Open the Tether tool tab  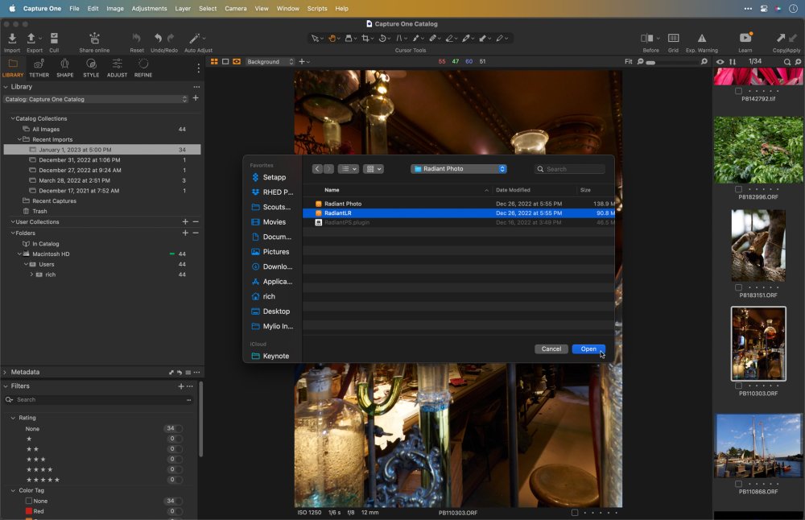(39, 64)
